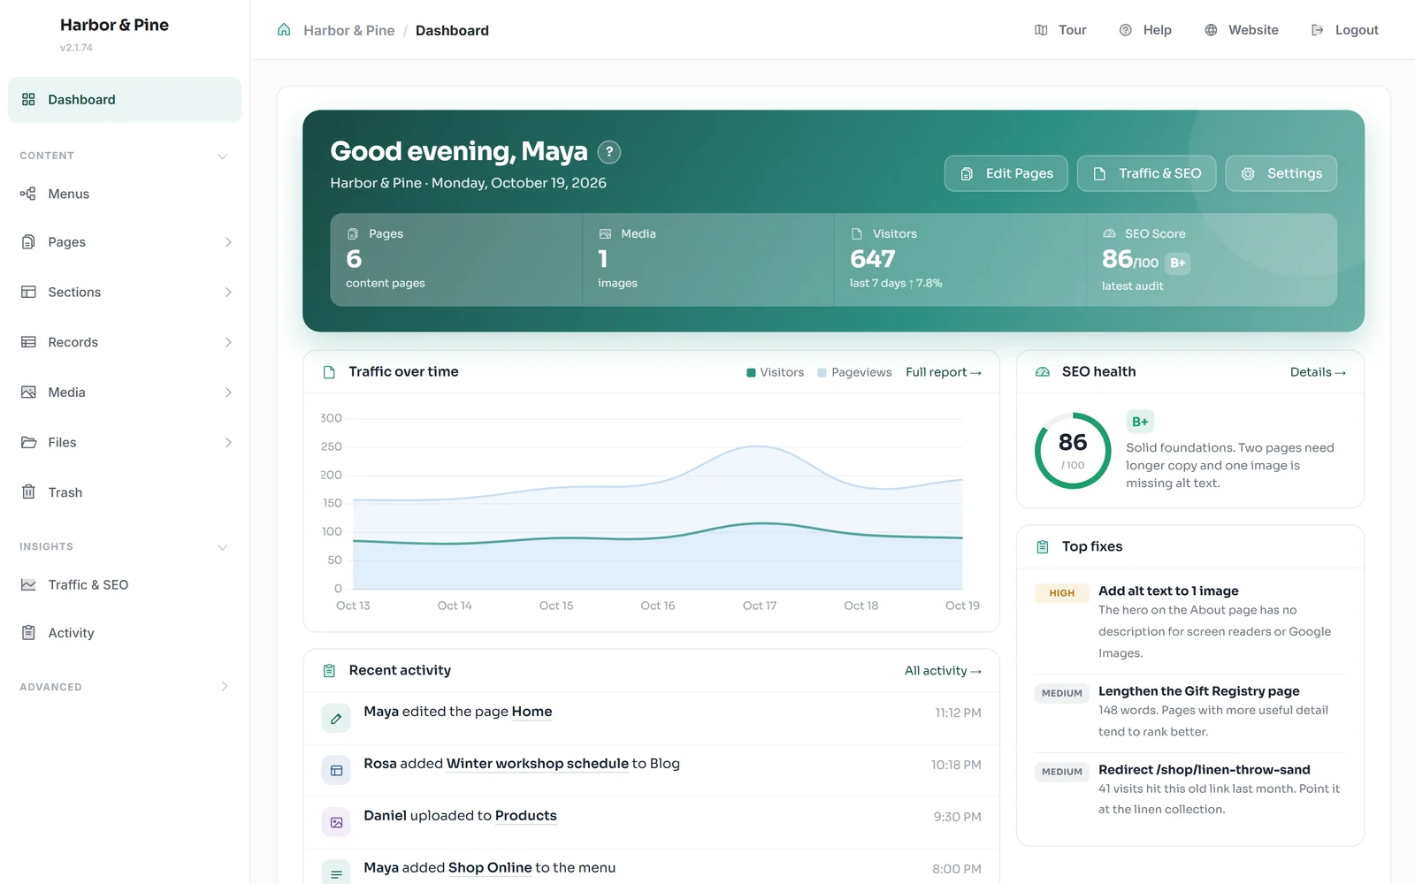Click the Traffic & SEO banner button
The width and height of the screenshot is (1415, 884).
click(1146, 173)
